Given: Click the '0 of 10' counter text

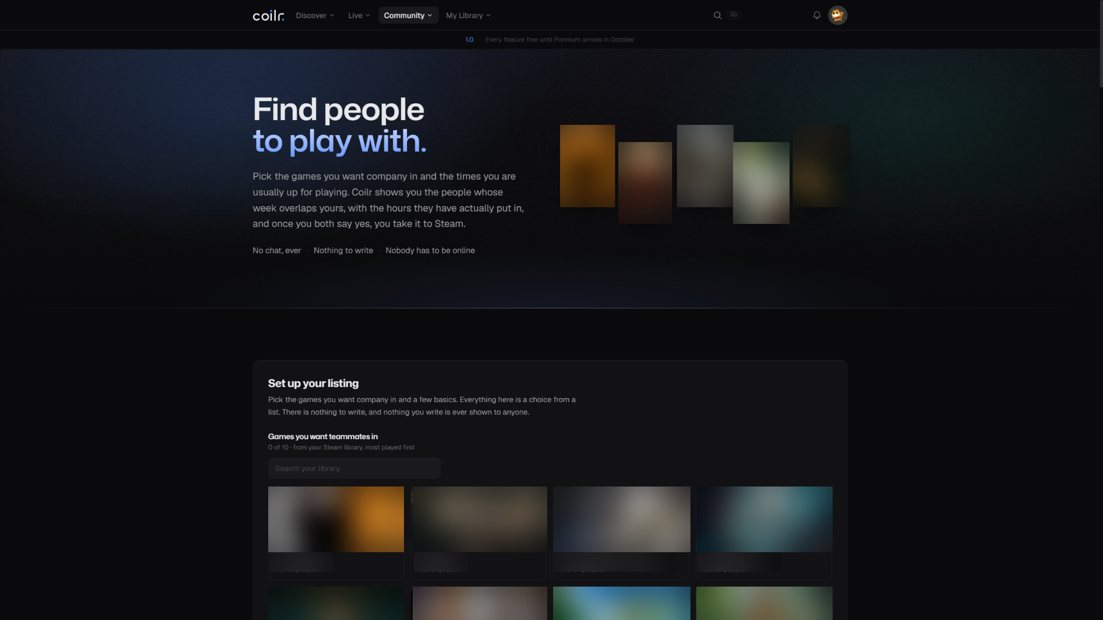Looking at the screenshot, I should (x=278, y=447).
